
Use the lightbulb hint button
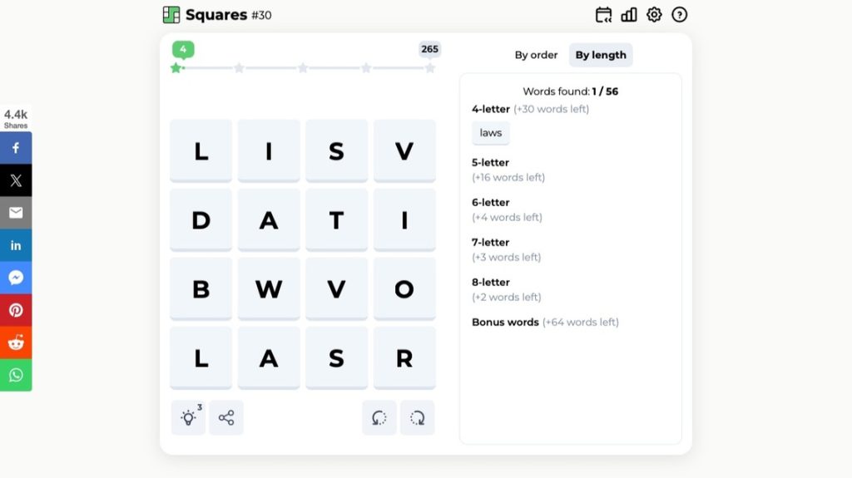click(188, 417)
